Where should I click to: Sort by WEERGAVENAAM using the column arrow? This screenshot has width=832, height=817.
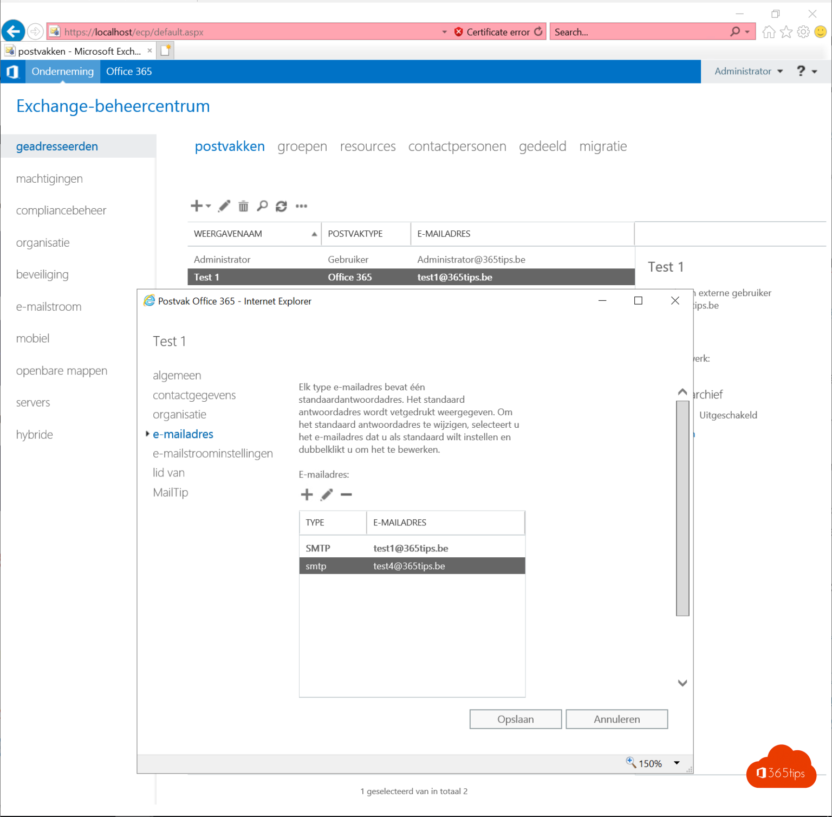(x=314, y=234)
